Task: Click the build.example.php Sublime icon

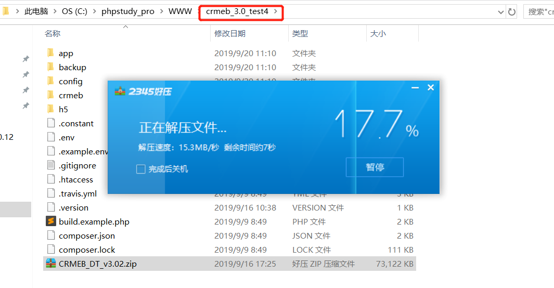Action: [51, 221]
